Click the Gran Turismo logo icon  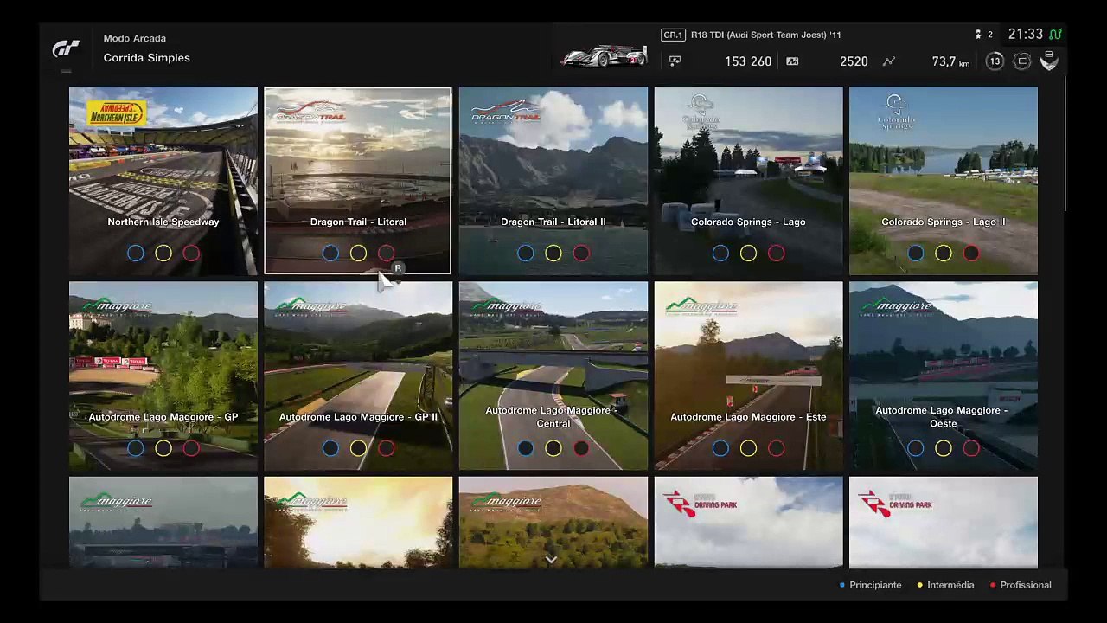pos(66,48)
